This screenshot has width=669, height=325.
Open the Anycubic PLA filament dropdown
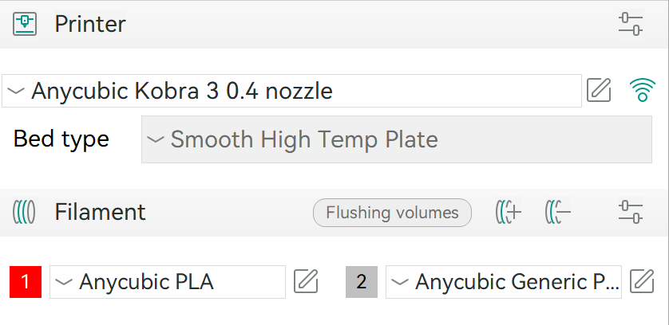[x=167, y=281]
